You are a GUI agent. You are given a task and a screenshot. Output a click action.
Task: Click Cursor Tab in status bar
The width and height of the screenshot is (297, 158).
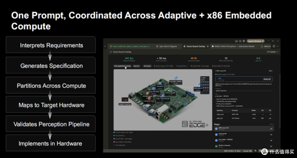pos(248,151)
